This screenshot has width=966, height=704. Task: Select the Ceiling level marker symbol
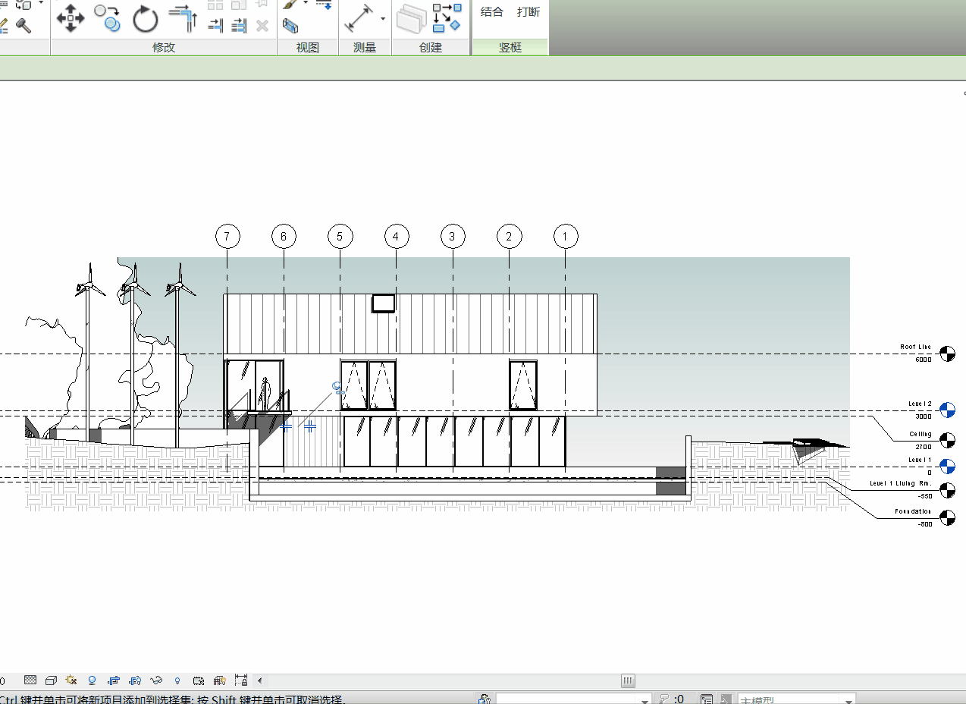(x=947, y=440)
